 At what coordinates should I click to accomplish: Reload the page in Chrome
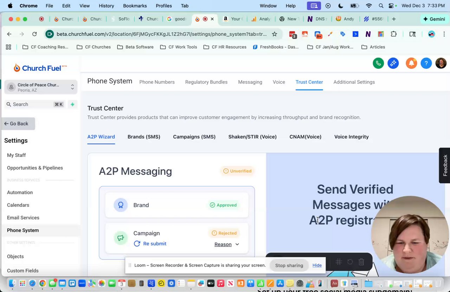(x=34, y=34)
